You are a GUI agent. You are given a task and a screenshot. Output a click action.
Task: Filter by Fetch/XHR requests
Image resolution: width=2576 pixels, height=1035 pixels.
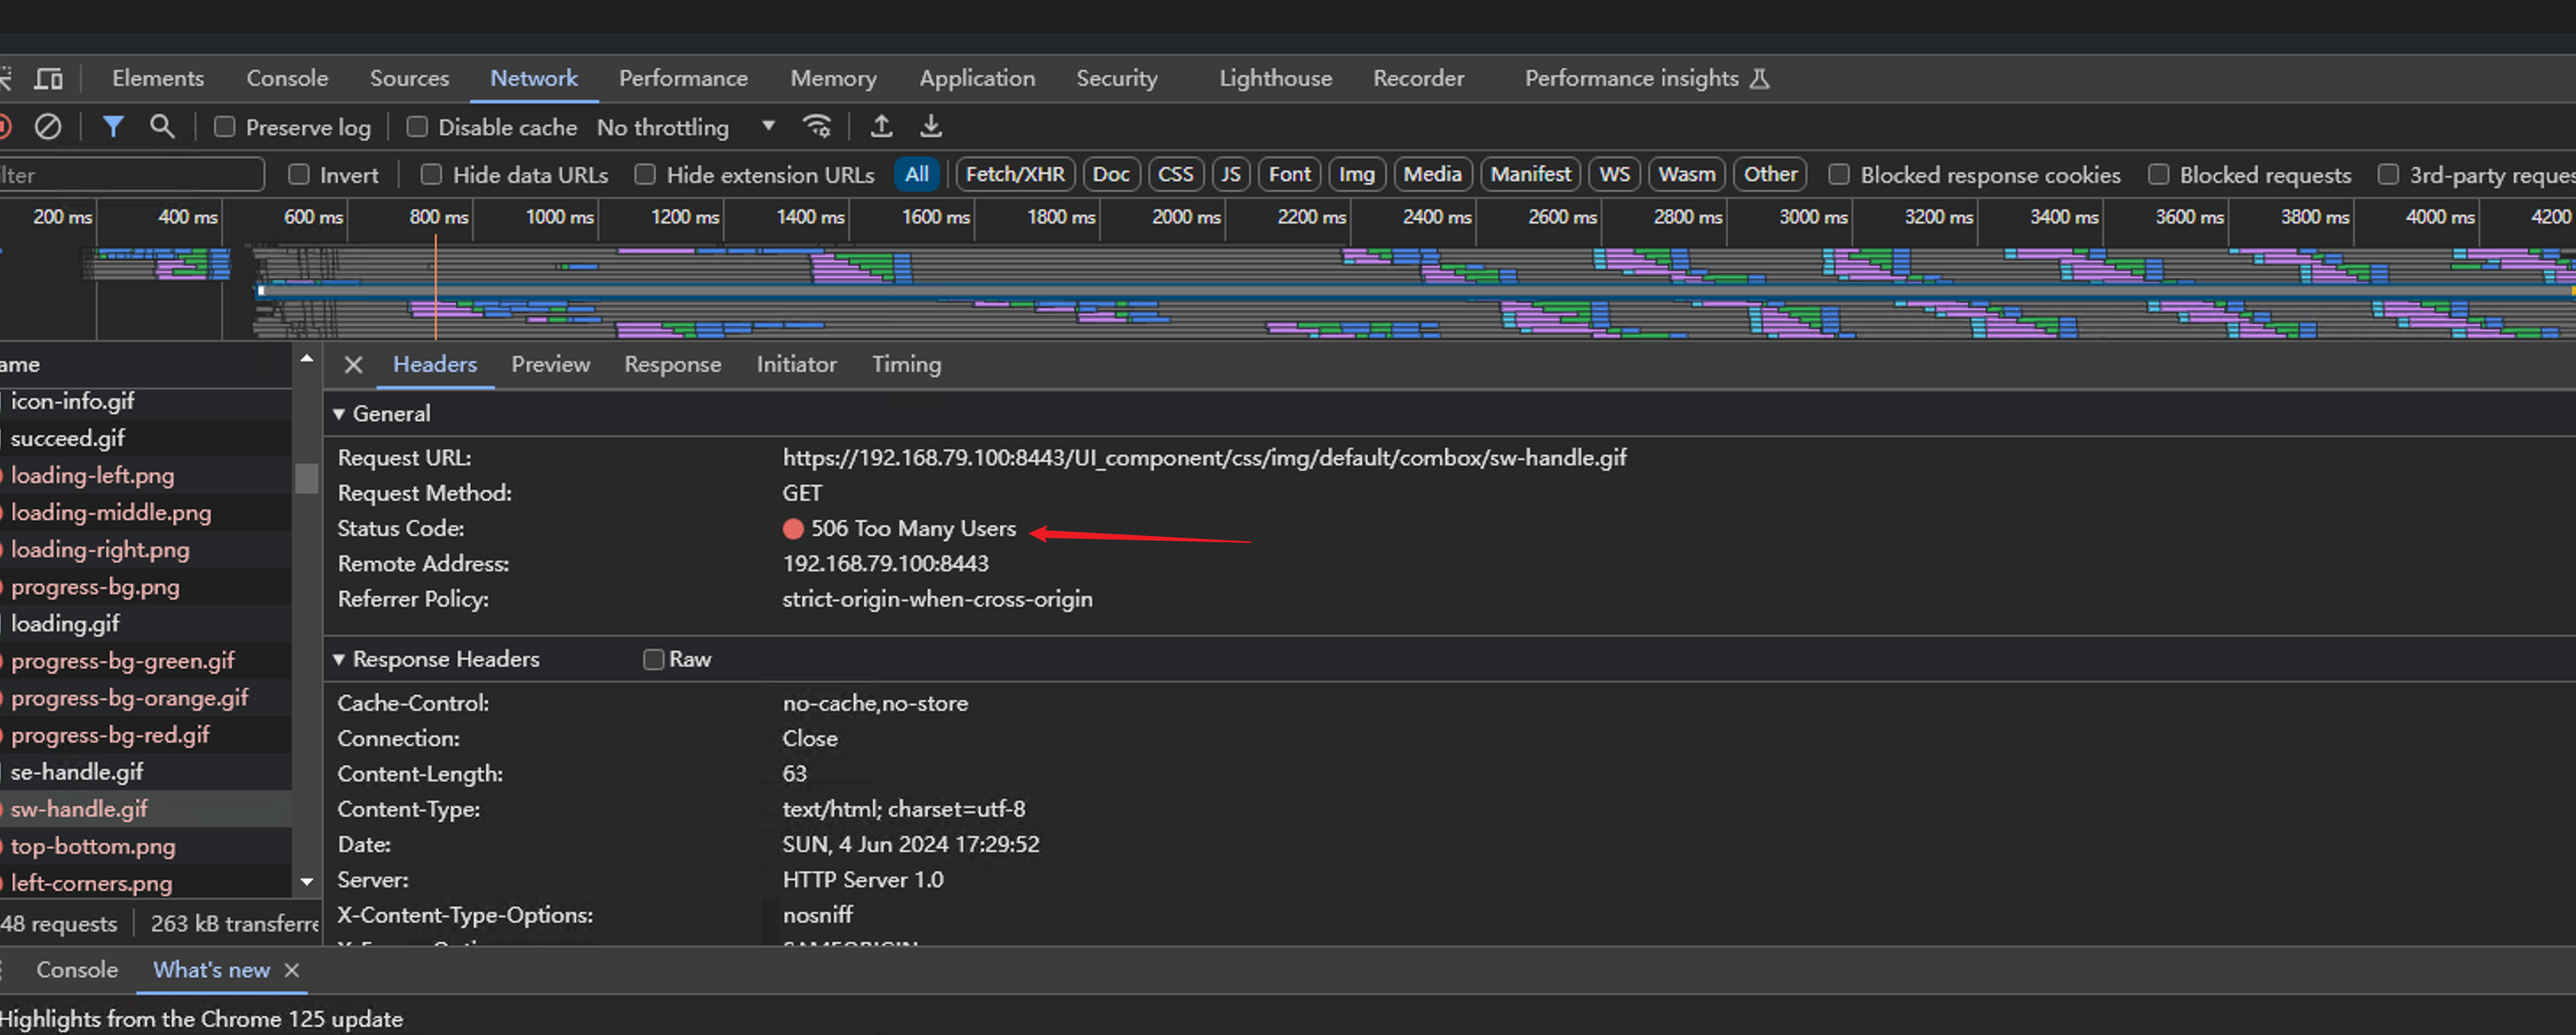pos(1015,174)
